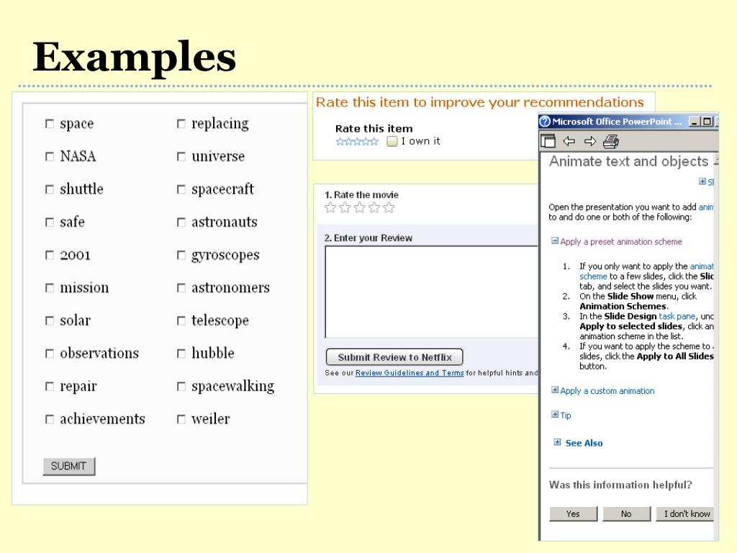
Task: Check the 'repair' checkbox
Action: click(50, 387)
